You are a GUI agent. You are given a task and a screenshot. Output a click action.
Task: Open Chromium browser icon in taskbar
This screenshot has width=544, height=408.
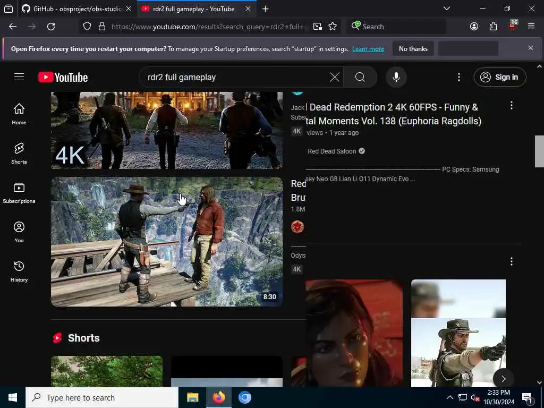point(244,397)
